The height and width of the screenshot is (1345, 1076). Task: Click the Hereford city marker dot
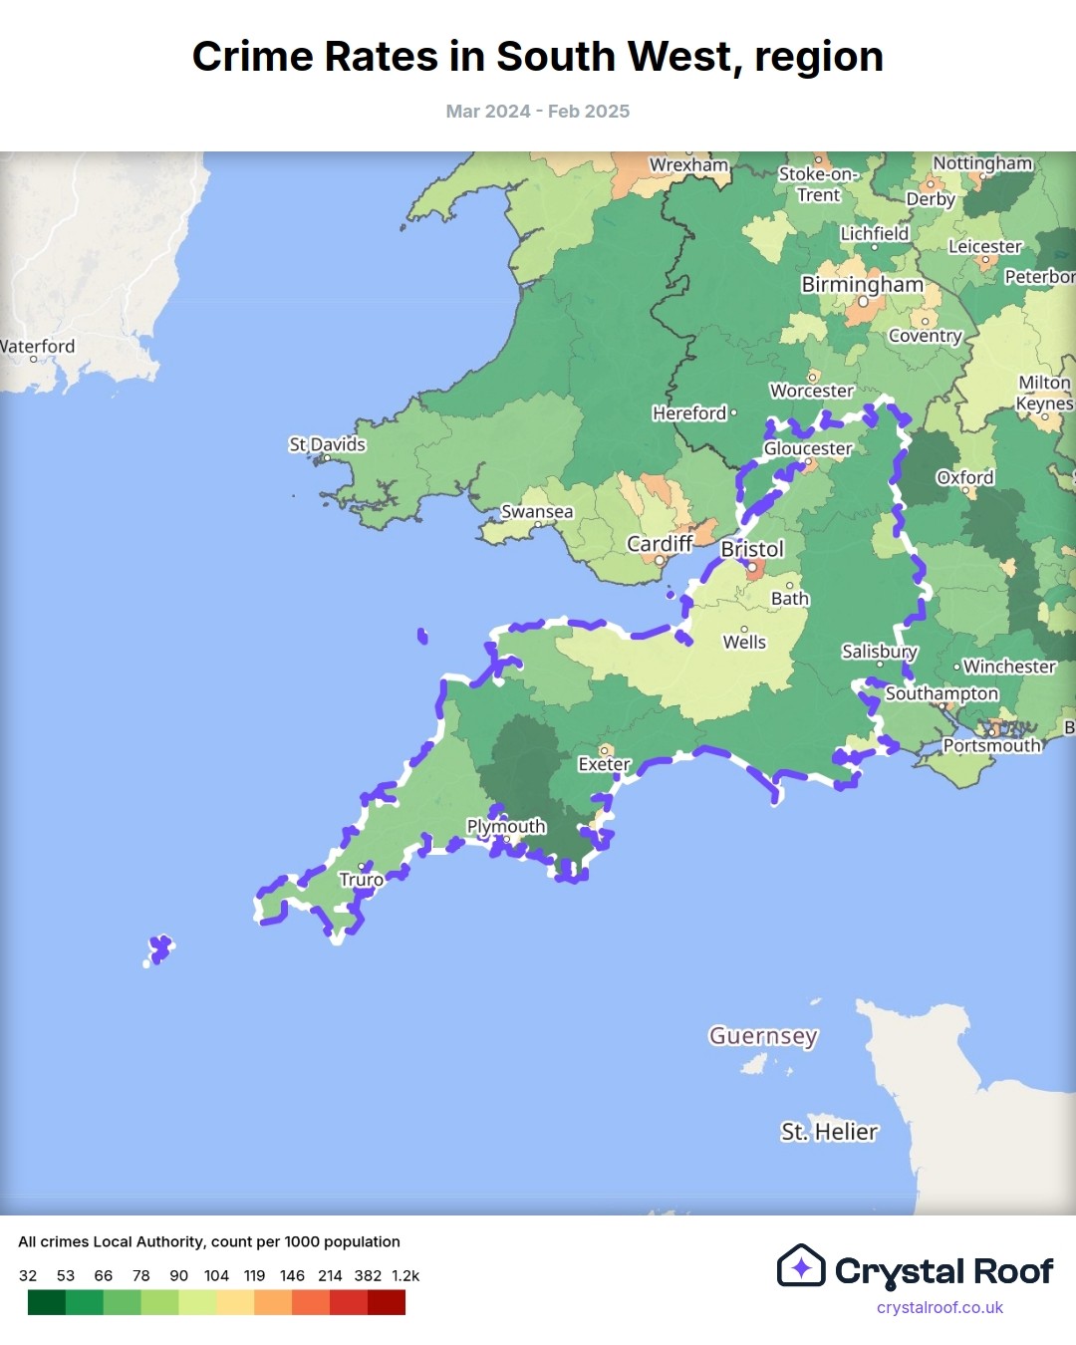pos(734,412)
